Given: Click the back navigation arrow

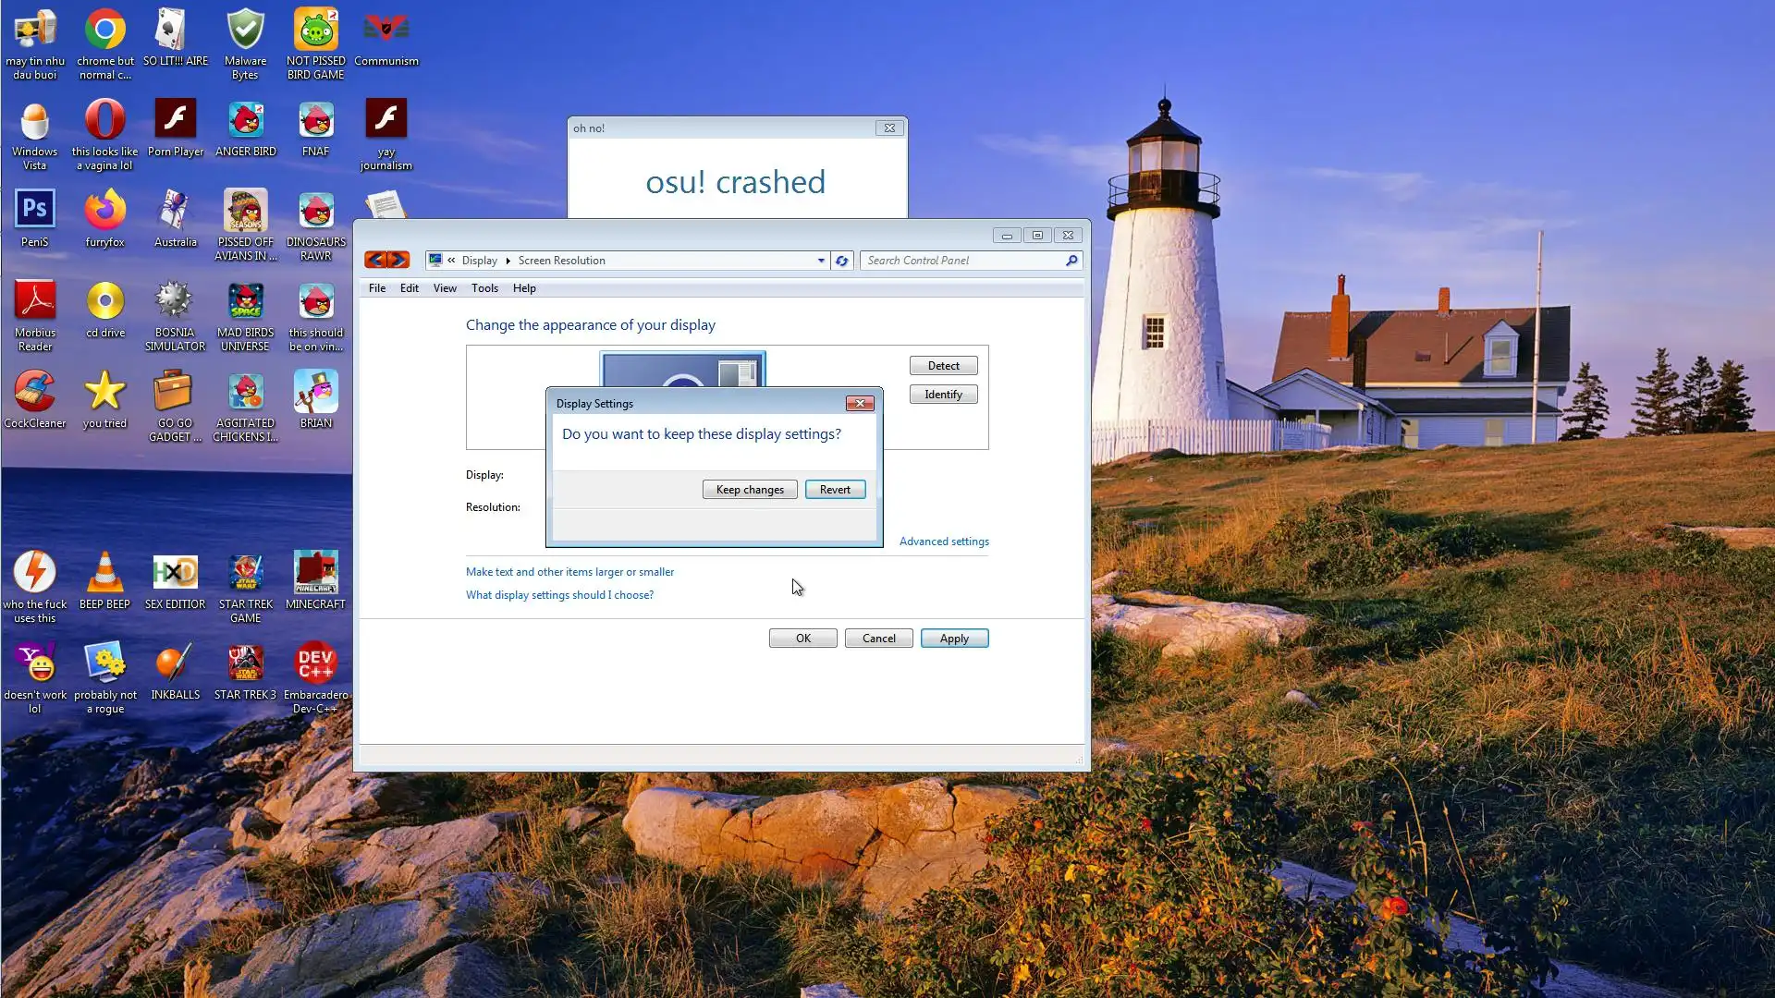Looking at the screenshot, I should (x=375, y=261).
